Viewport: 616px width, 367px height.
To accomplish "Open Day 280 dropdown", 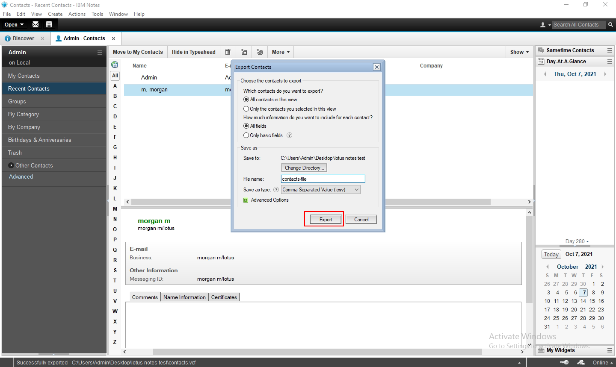I will tap(577, 241).
